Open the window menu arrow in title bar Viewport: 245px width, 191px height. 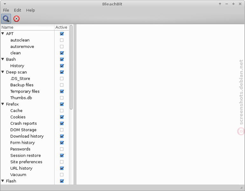tap(5, 4)
